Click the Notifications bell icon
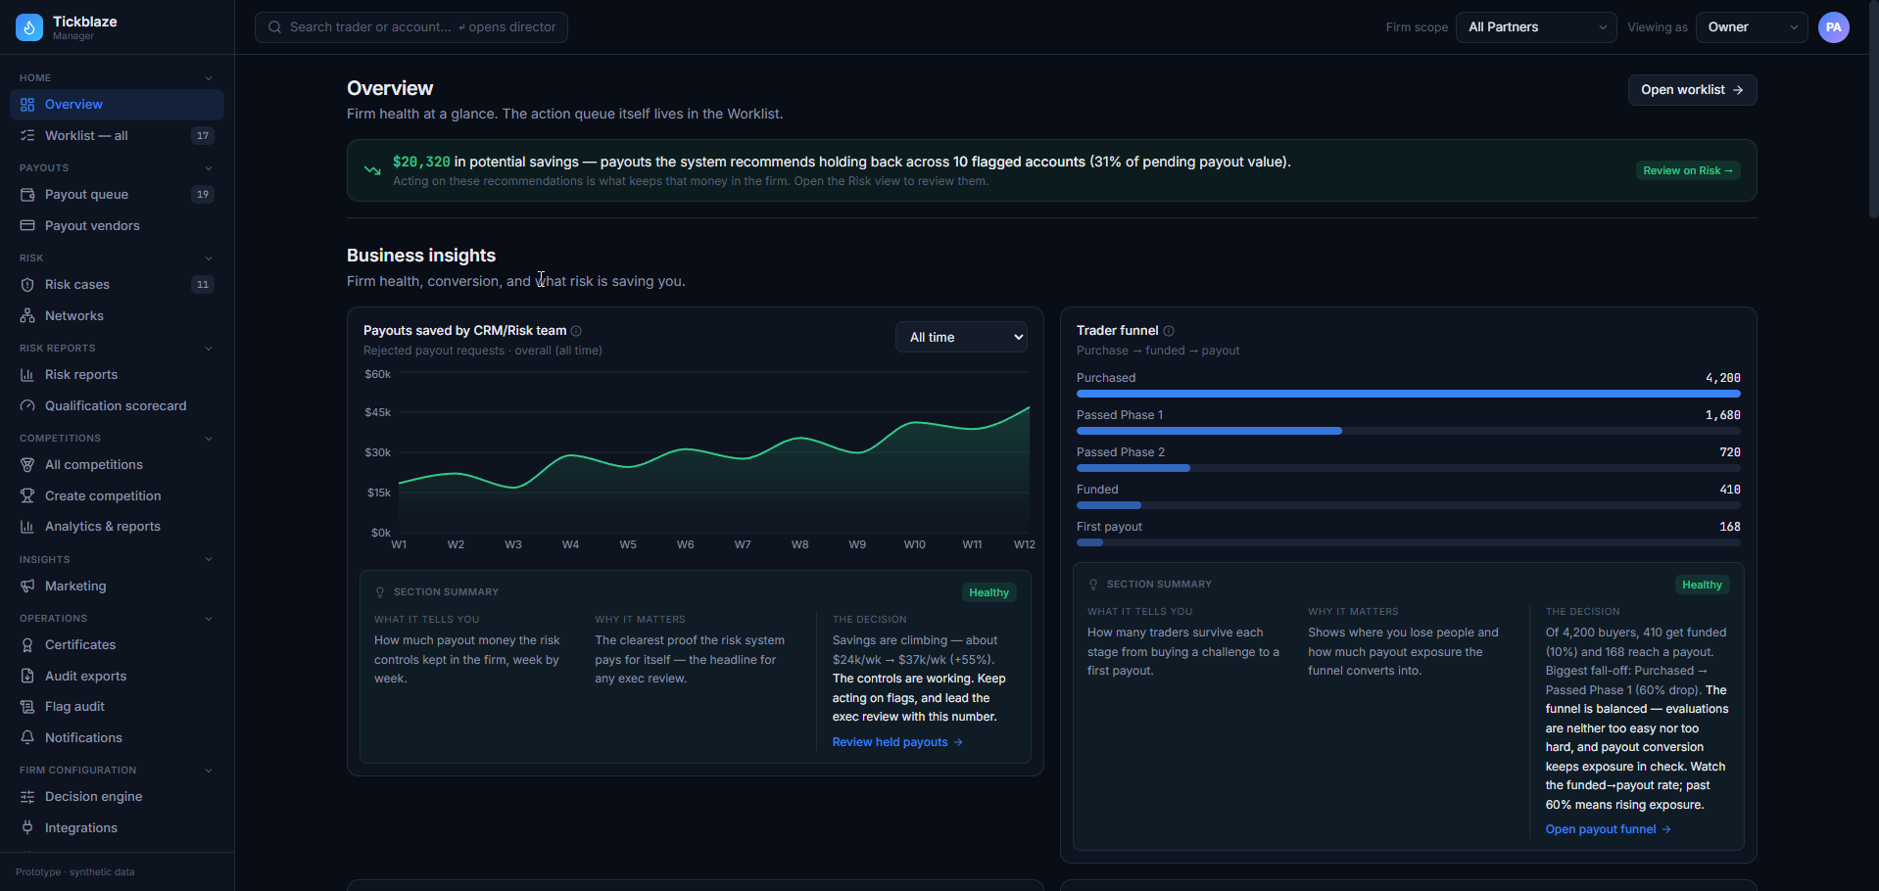 pos(27,738)
